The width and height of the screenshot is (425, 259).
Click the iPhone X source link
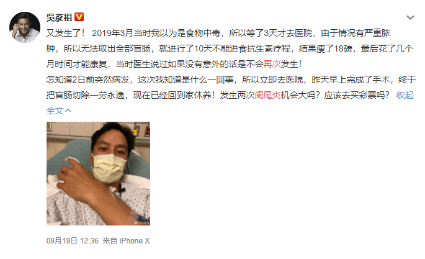[135, 241]
